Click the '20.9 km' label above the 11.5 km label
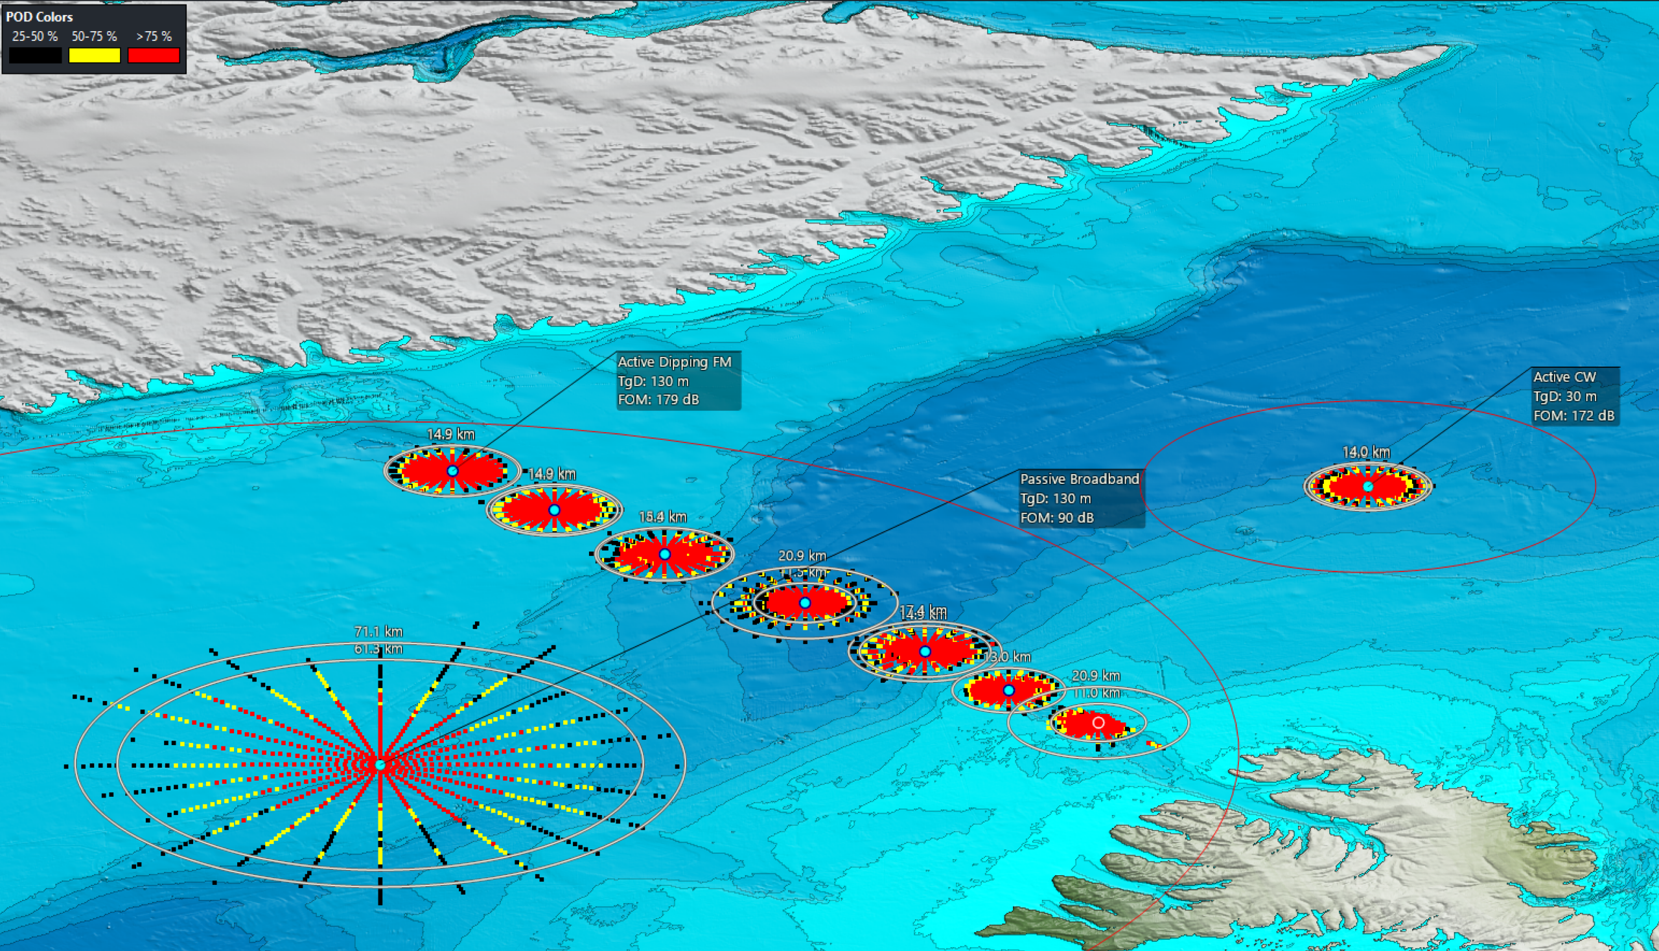Image resolution: width=1659 pixels, height=951 pixels. point(802,556)
